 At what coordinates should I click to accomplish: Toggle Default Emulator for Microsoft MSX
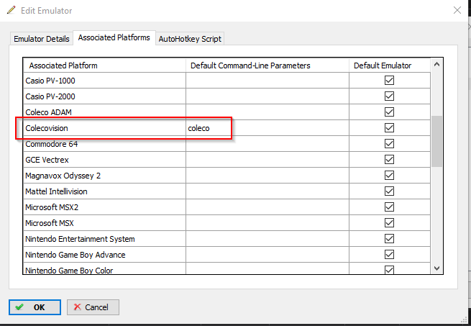tap(389, 223)
